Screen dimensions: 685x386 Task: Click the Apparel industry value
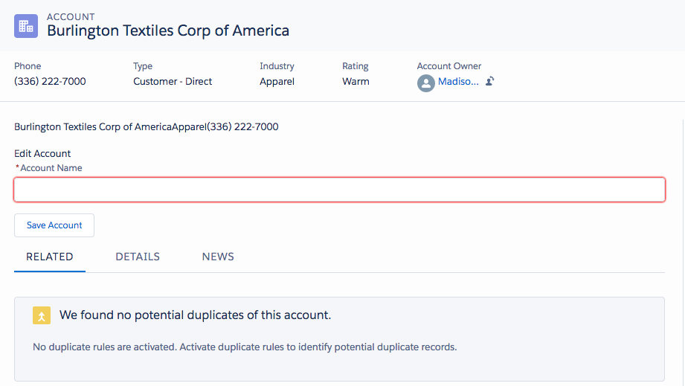pyautogui.click(x=277, y=82)
